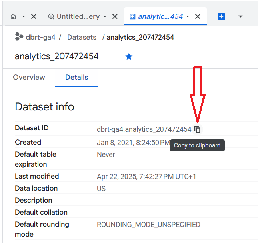
Task: Click the project hexagon icon in breadcrumb
Action: [x=19, y=37]
